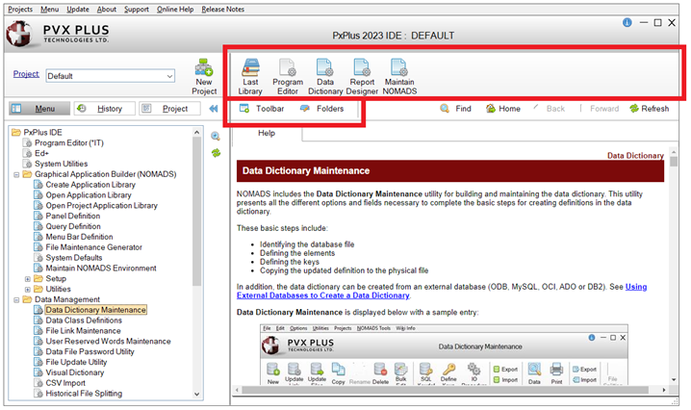Screen dimensions: 691x410
Task: Collapse the left panel with the double arrow
Action: [x=214, y=109]
